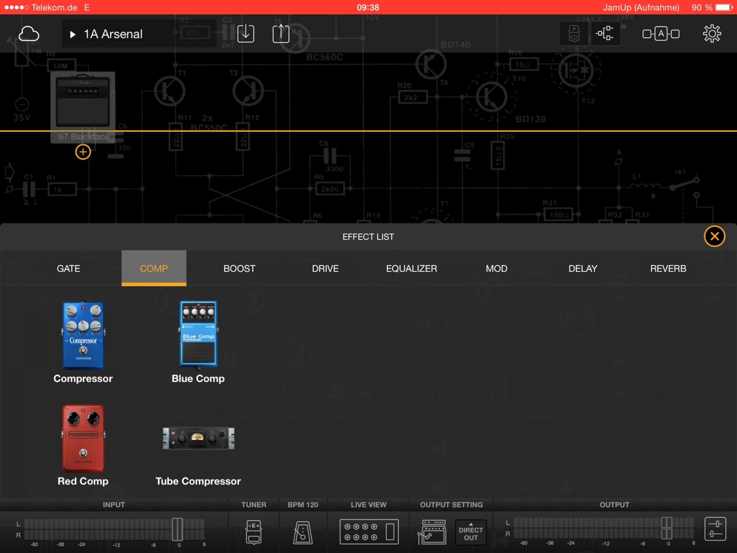Tap the share/upload preset icon

(x=281, y=33)
